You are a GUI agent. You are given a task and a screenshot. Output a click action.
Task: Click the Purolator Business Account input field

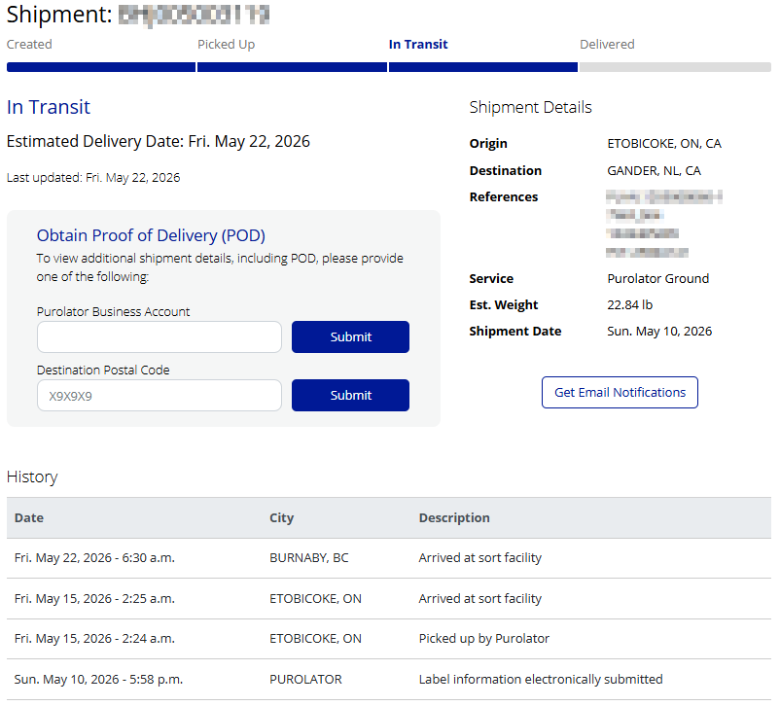pos(160,336)
